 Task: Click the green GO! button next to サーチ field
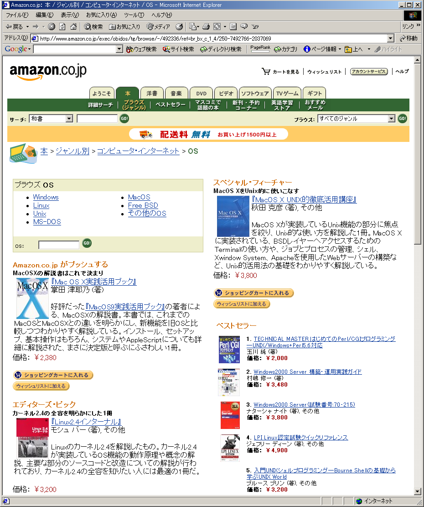[124, 118]
